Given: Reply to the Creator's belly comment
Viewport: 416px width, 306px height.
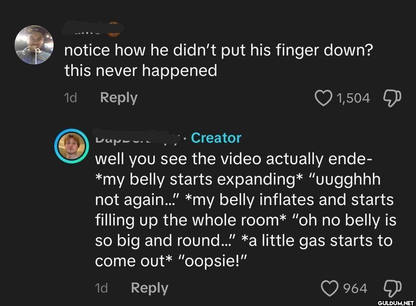Looking at the screenshot, I should tap(149, 288).
